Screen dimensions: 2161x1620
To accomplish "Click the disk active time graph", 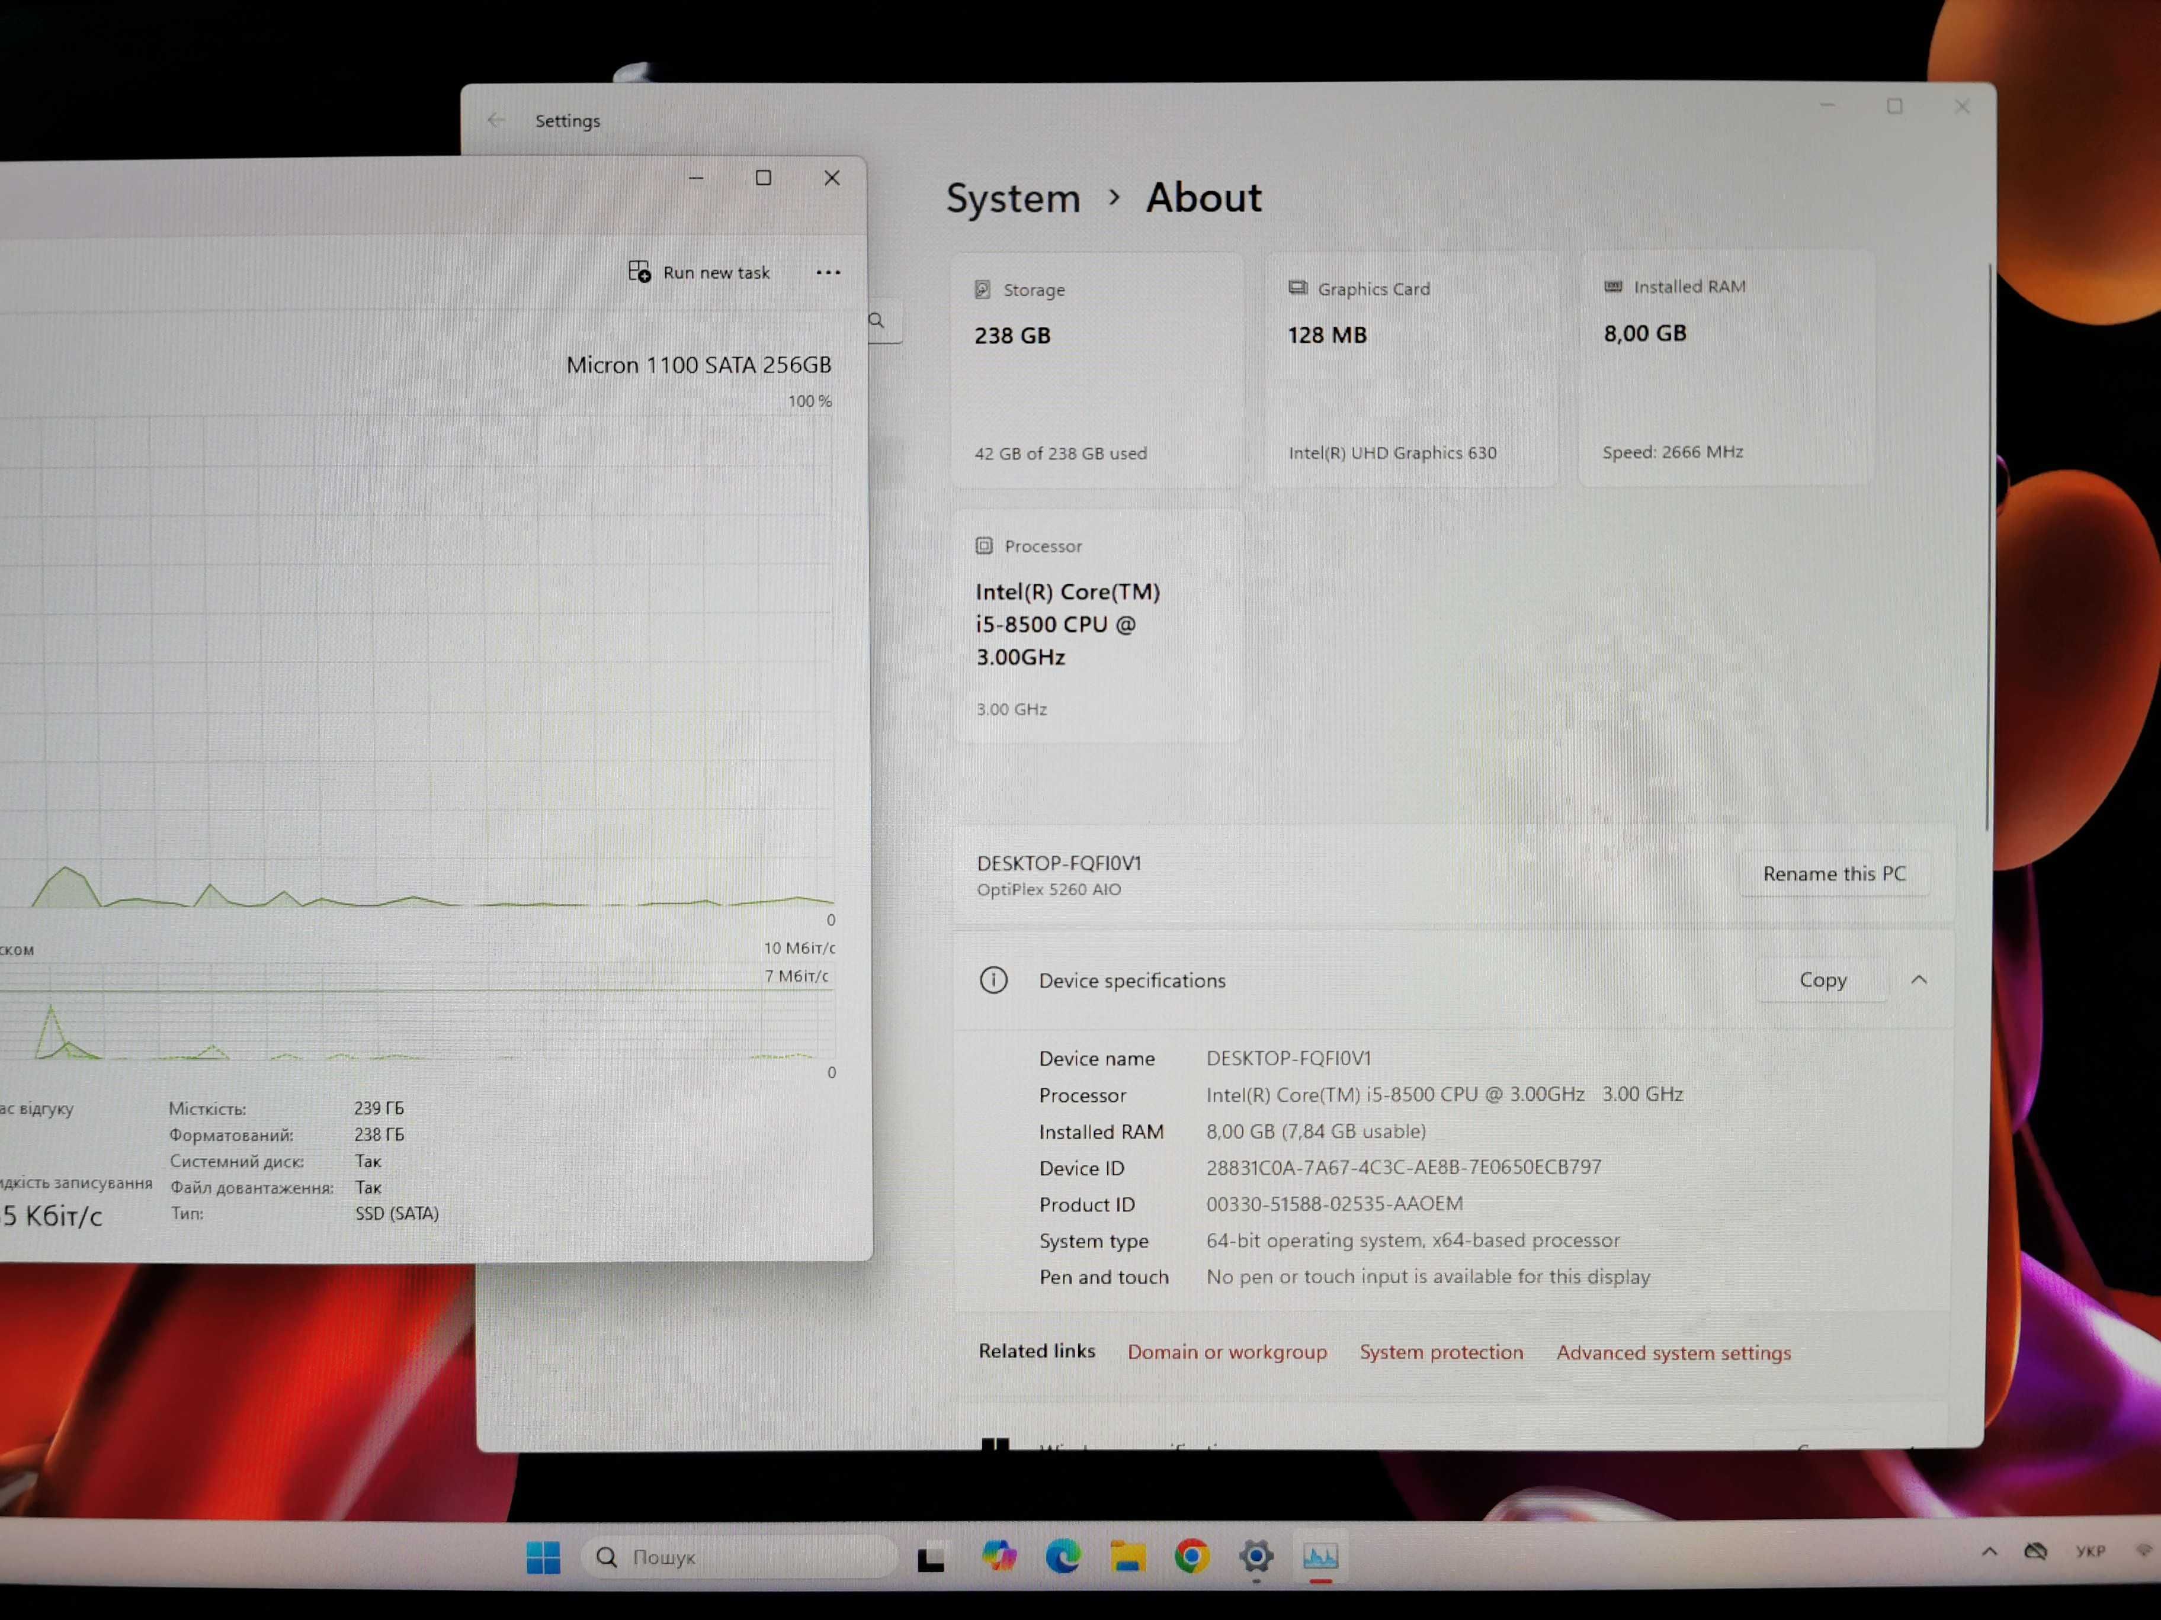I will [417, 662].
